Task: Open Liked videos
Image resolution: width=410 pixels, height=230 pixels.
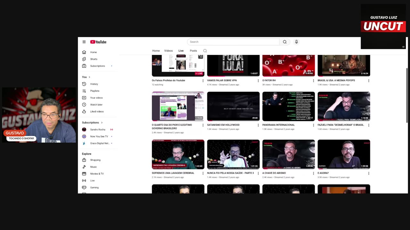Action: coord(96,111)
